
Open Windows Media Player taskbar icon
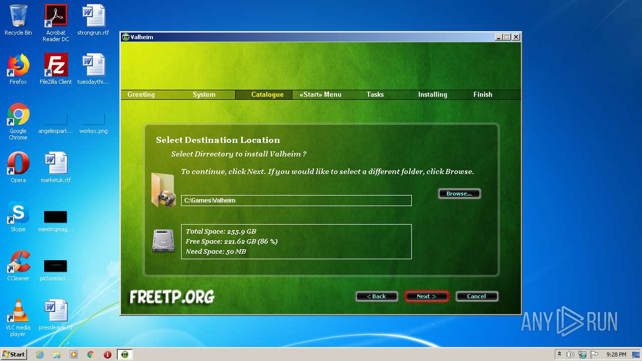[x=74, y=354]
